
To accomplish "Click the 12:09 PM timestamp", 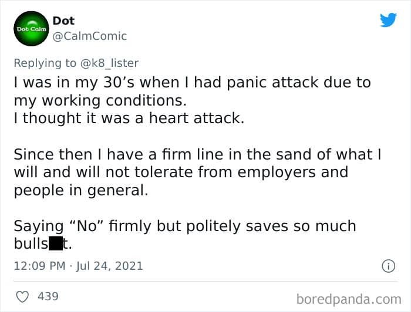I will tap(39, 266).
